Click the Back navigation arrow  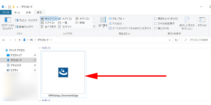coord(4,40)
